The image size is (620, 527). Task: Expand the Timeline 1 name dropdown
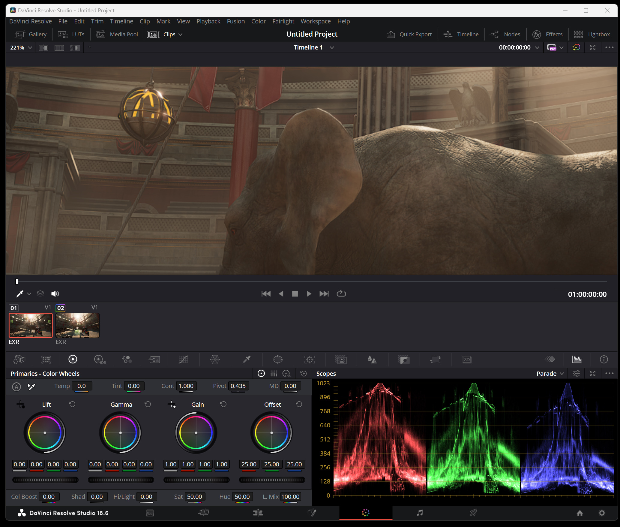point(332,48)
